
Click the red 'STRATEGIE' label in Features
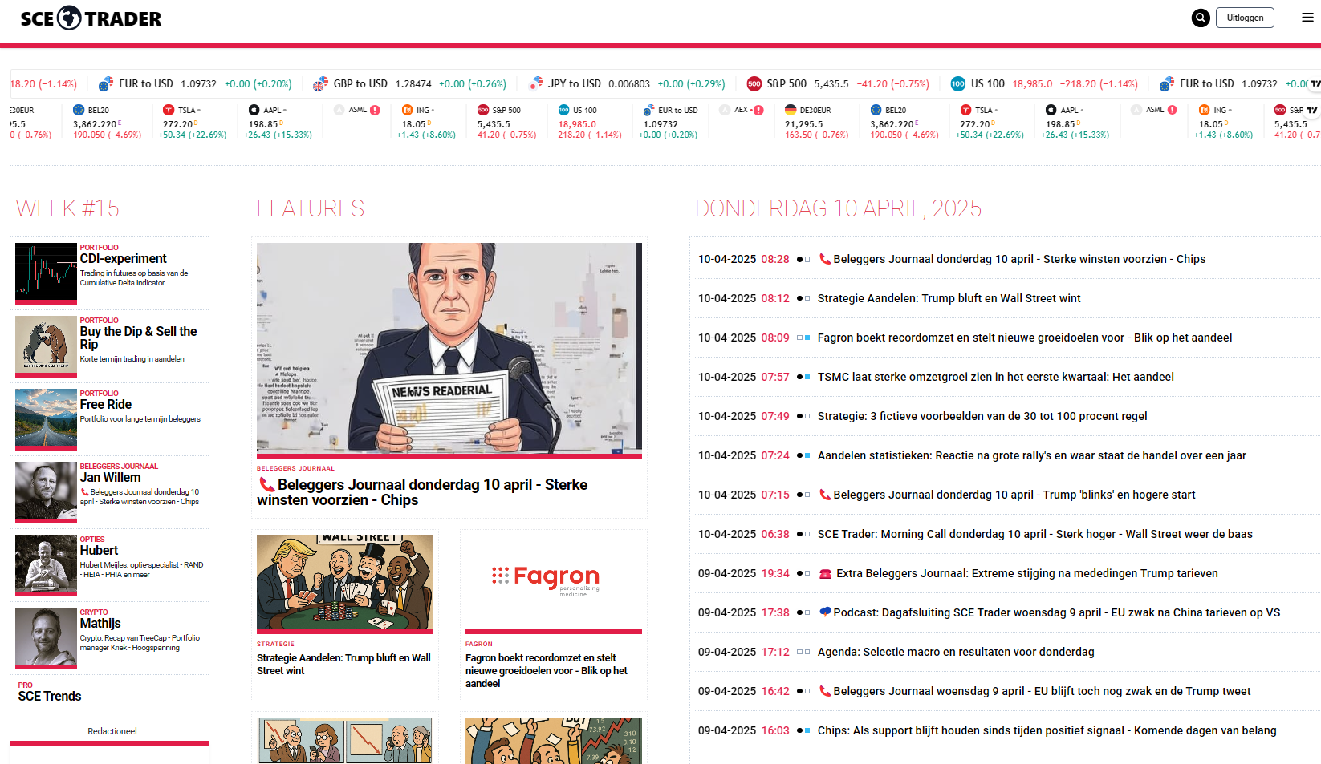pos(275,644)
